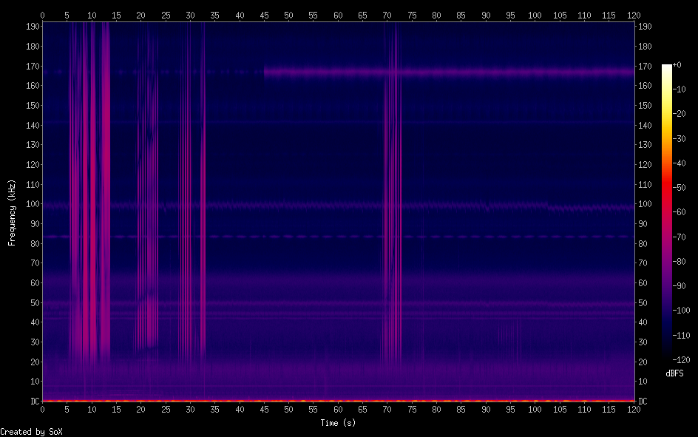Click the 'Time (s)' axis title
Screen dimensions: 698x437
338,423
